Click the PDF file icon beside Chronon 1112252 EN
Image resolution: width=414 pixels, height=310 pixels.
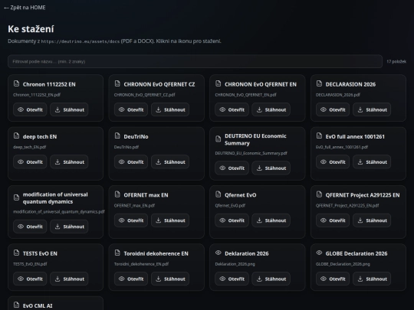coord(16,84)
